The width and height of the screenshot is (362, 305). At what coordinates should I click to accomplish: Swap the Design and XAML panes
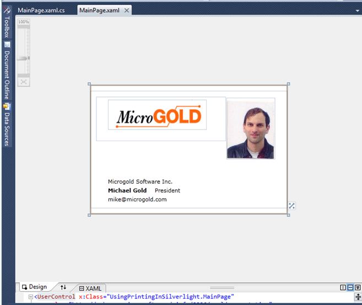[63, 287]
